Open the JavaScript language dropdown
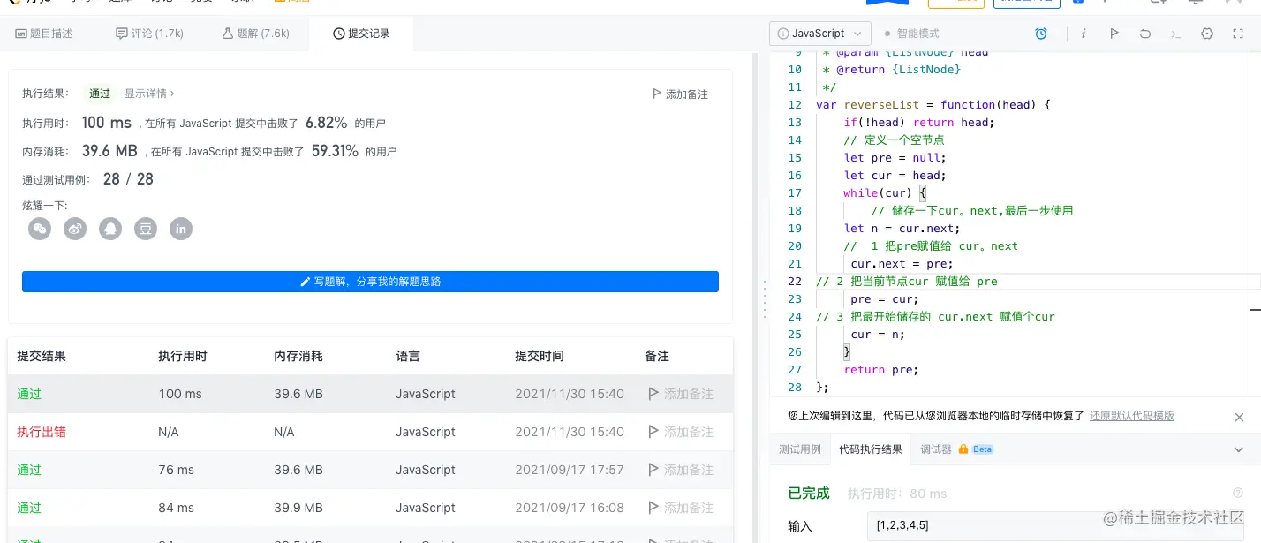The height and width of the screenshot is (543, 1261). tap(820, 34)
